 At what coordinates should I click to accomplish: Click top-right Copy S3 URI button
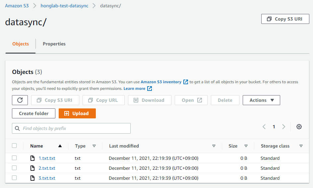(x=285, y=19)
